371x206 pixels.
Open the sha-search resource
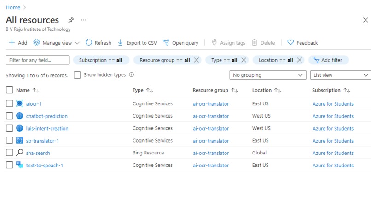38,153
